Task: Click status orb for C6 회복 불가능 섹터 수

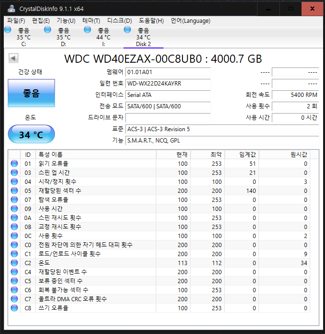Action: tap(14, 290)
